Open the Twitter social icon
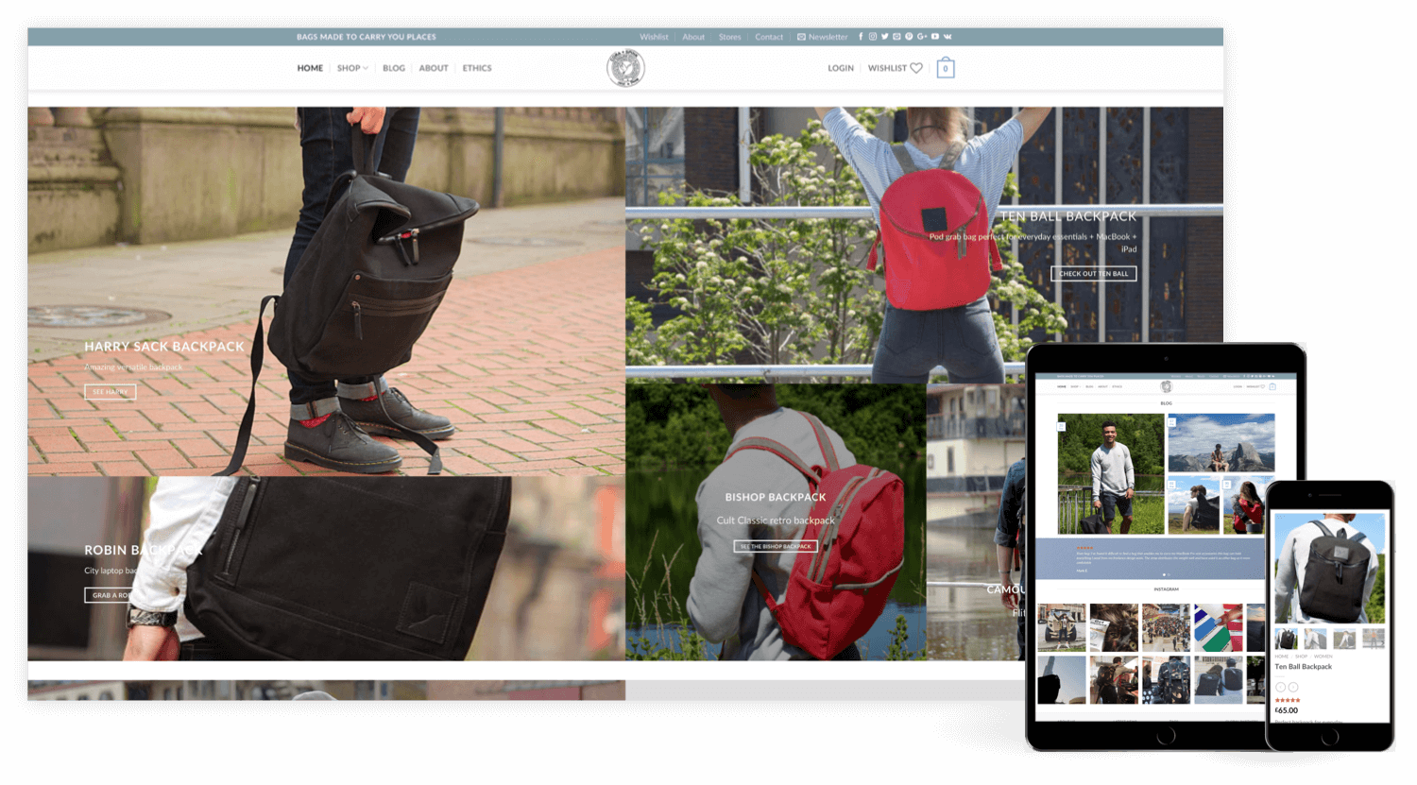 tap(885, 37)
